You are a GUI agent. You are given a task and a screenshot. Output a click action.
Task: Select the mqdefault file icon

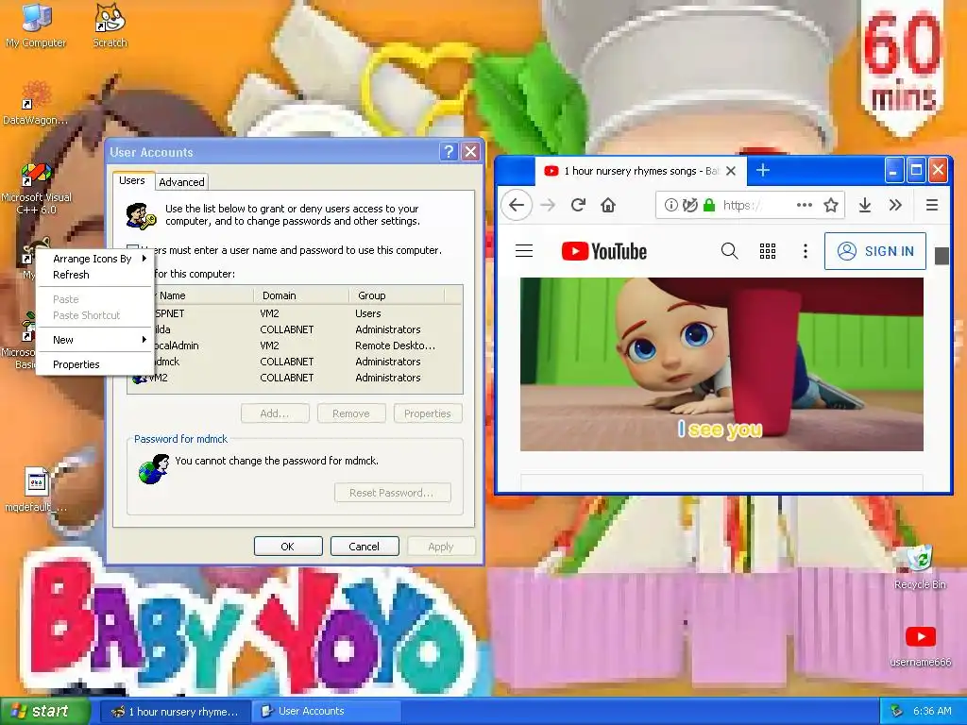pyautogui.click(x=36, y=490)
